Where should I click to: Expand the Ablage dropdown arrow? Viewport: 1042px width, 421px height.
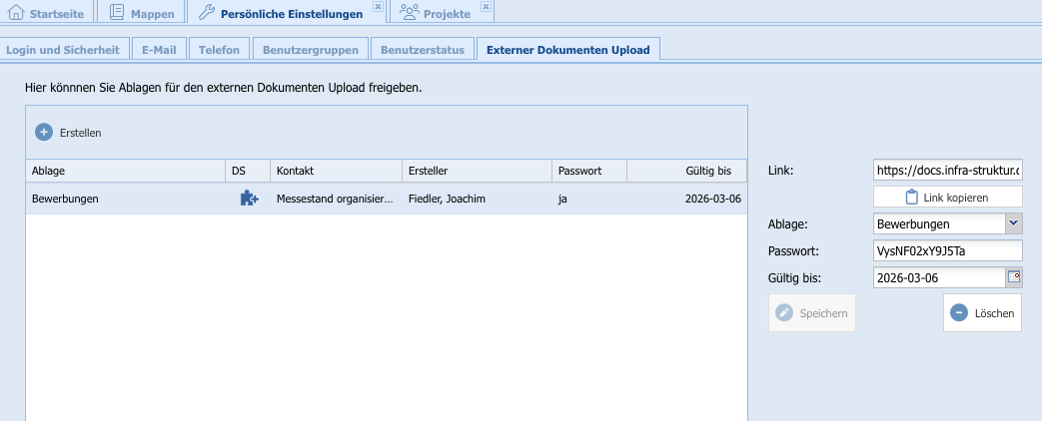pyautogui.click(x=1013, y=224)
